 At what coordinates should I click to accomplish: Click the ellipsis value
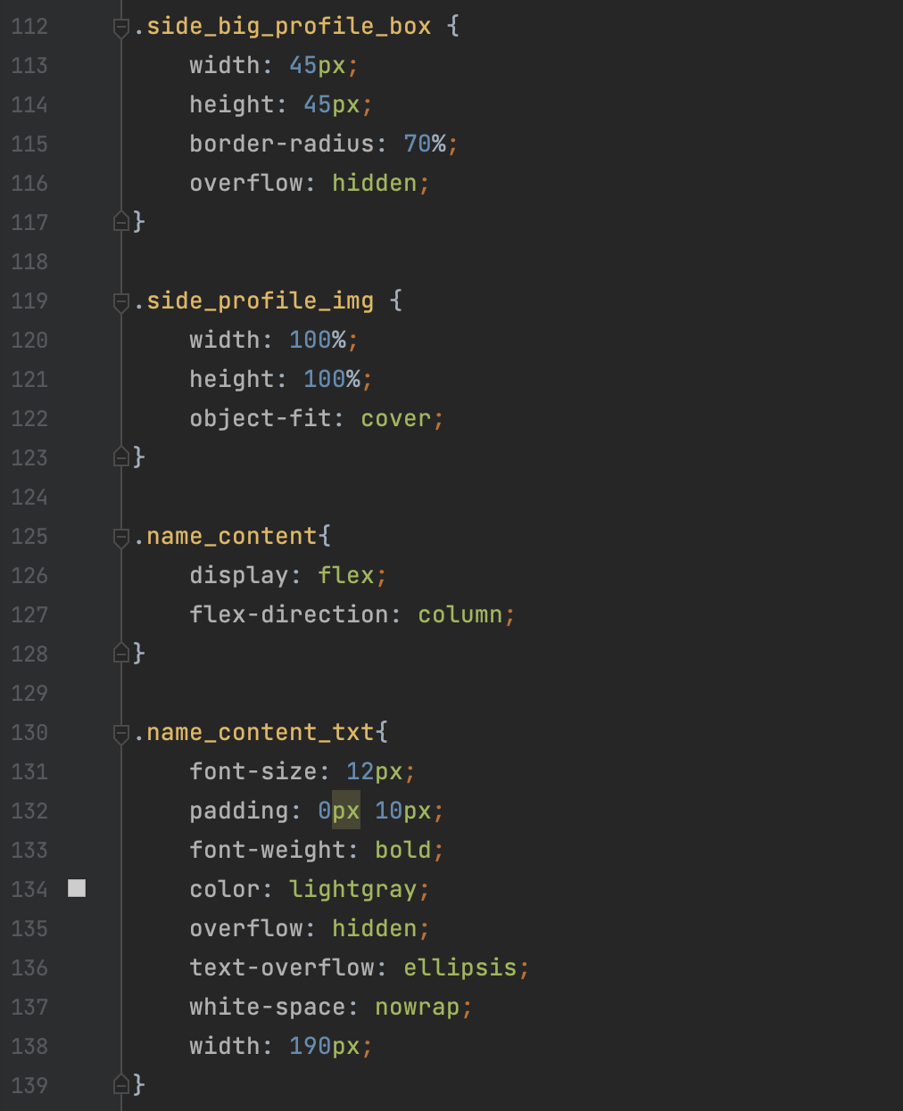pyautogui.click(x=460, y=967)
